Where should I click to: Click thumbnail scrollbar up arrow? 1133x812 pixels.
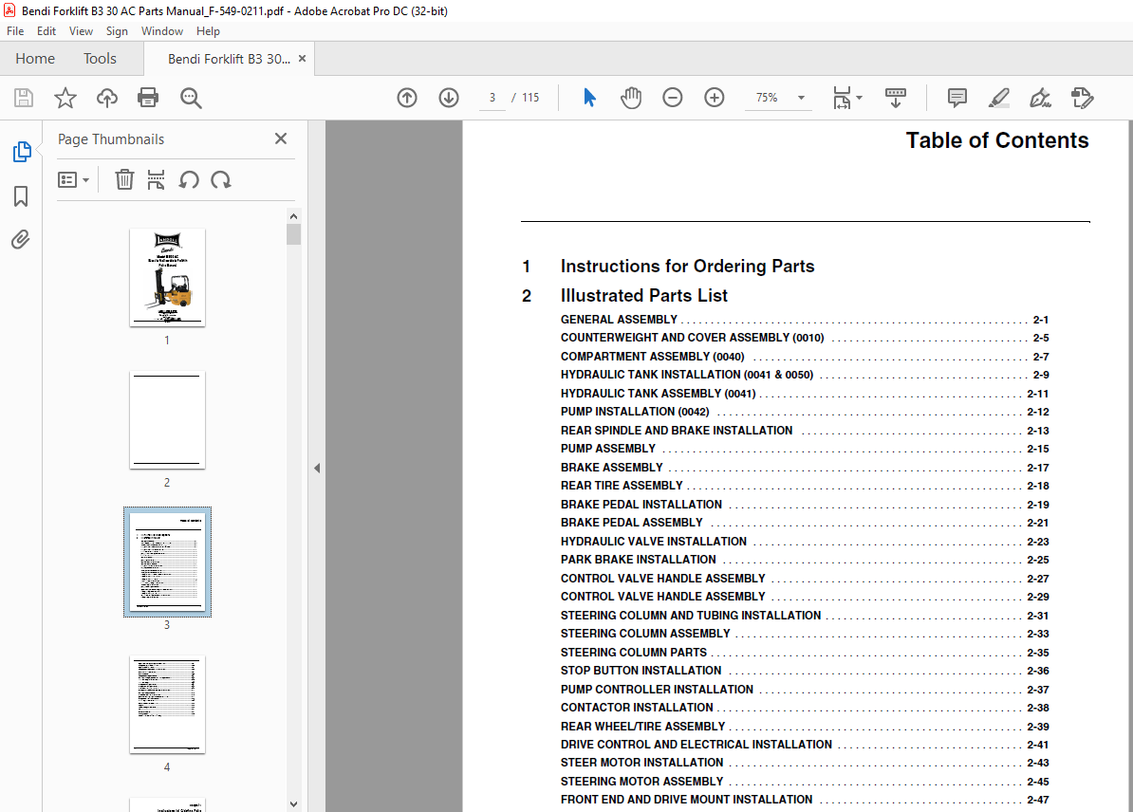pyautogui.click(x=293, y=216)
